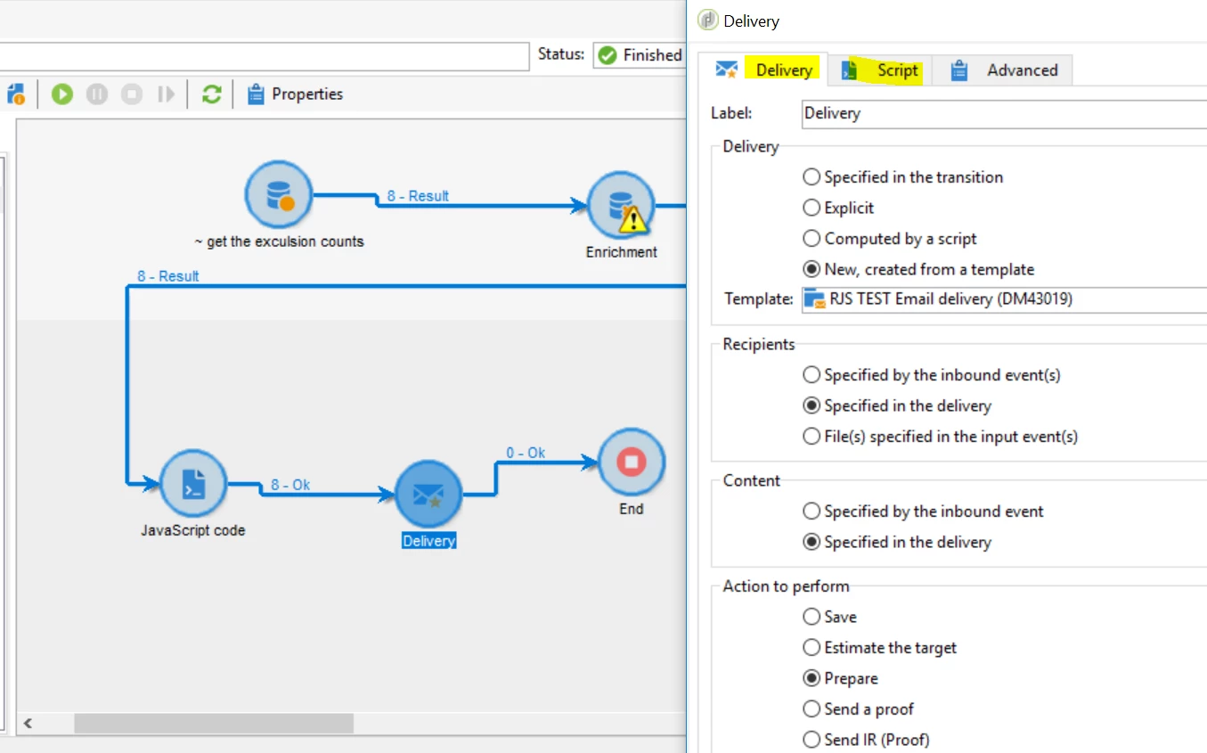
Task: Edit the Label input field
Action: pos(1004,113)
